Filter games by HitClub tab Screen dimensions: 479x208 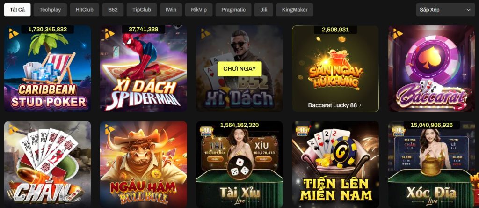[x=84, y=10]
